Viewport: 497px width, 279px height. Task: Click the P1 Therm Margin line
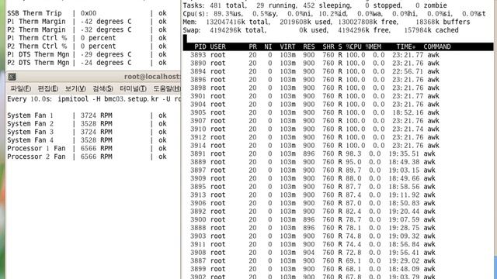[87, 22]
